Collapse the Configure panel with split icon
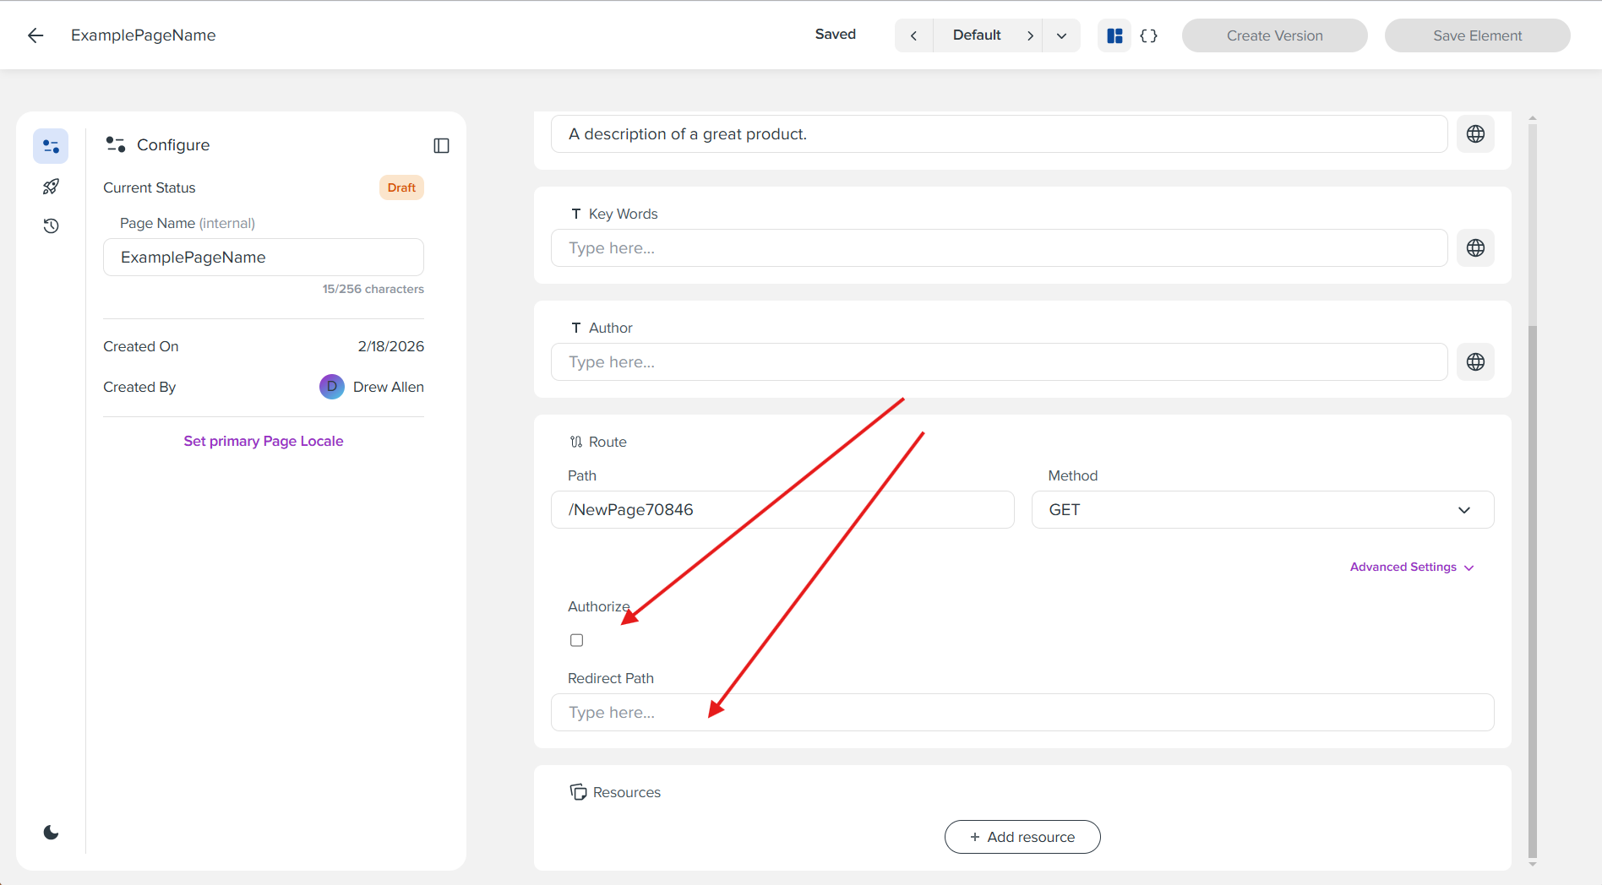This screenshot has width=1602, height=885. point(441,145)
